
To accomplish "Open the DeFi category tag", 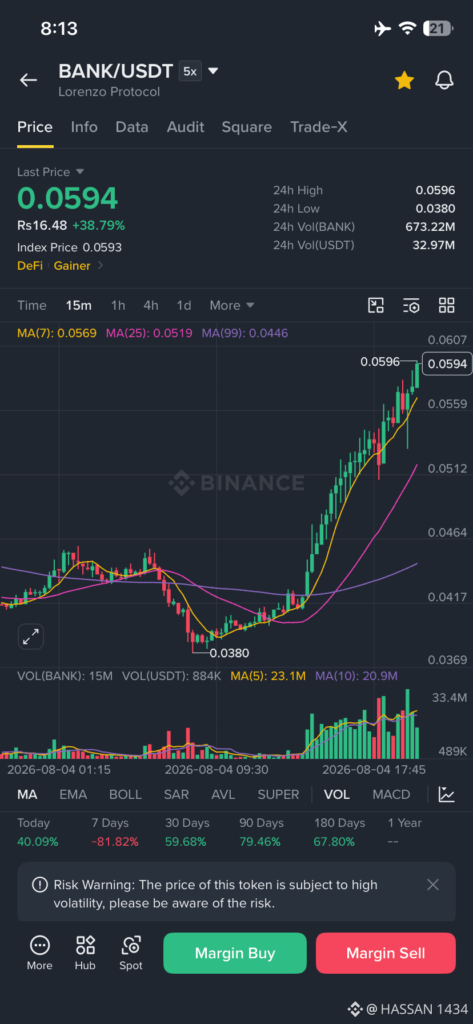I will (30, 265).
